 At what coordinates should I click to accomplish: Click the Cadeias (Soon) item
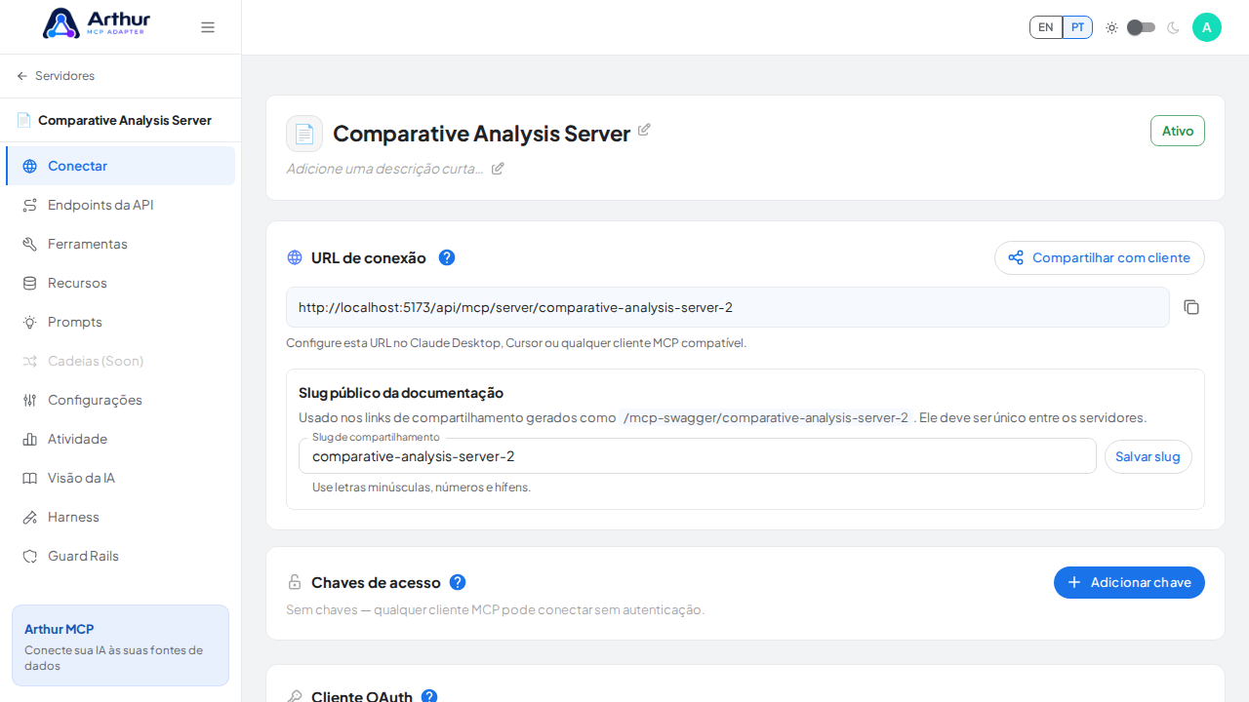[x=120, y=361]
